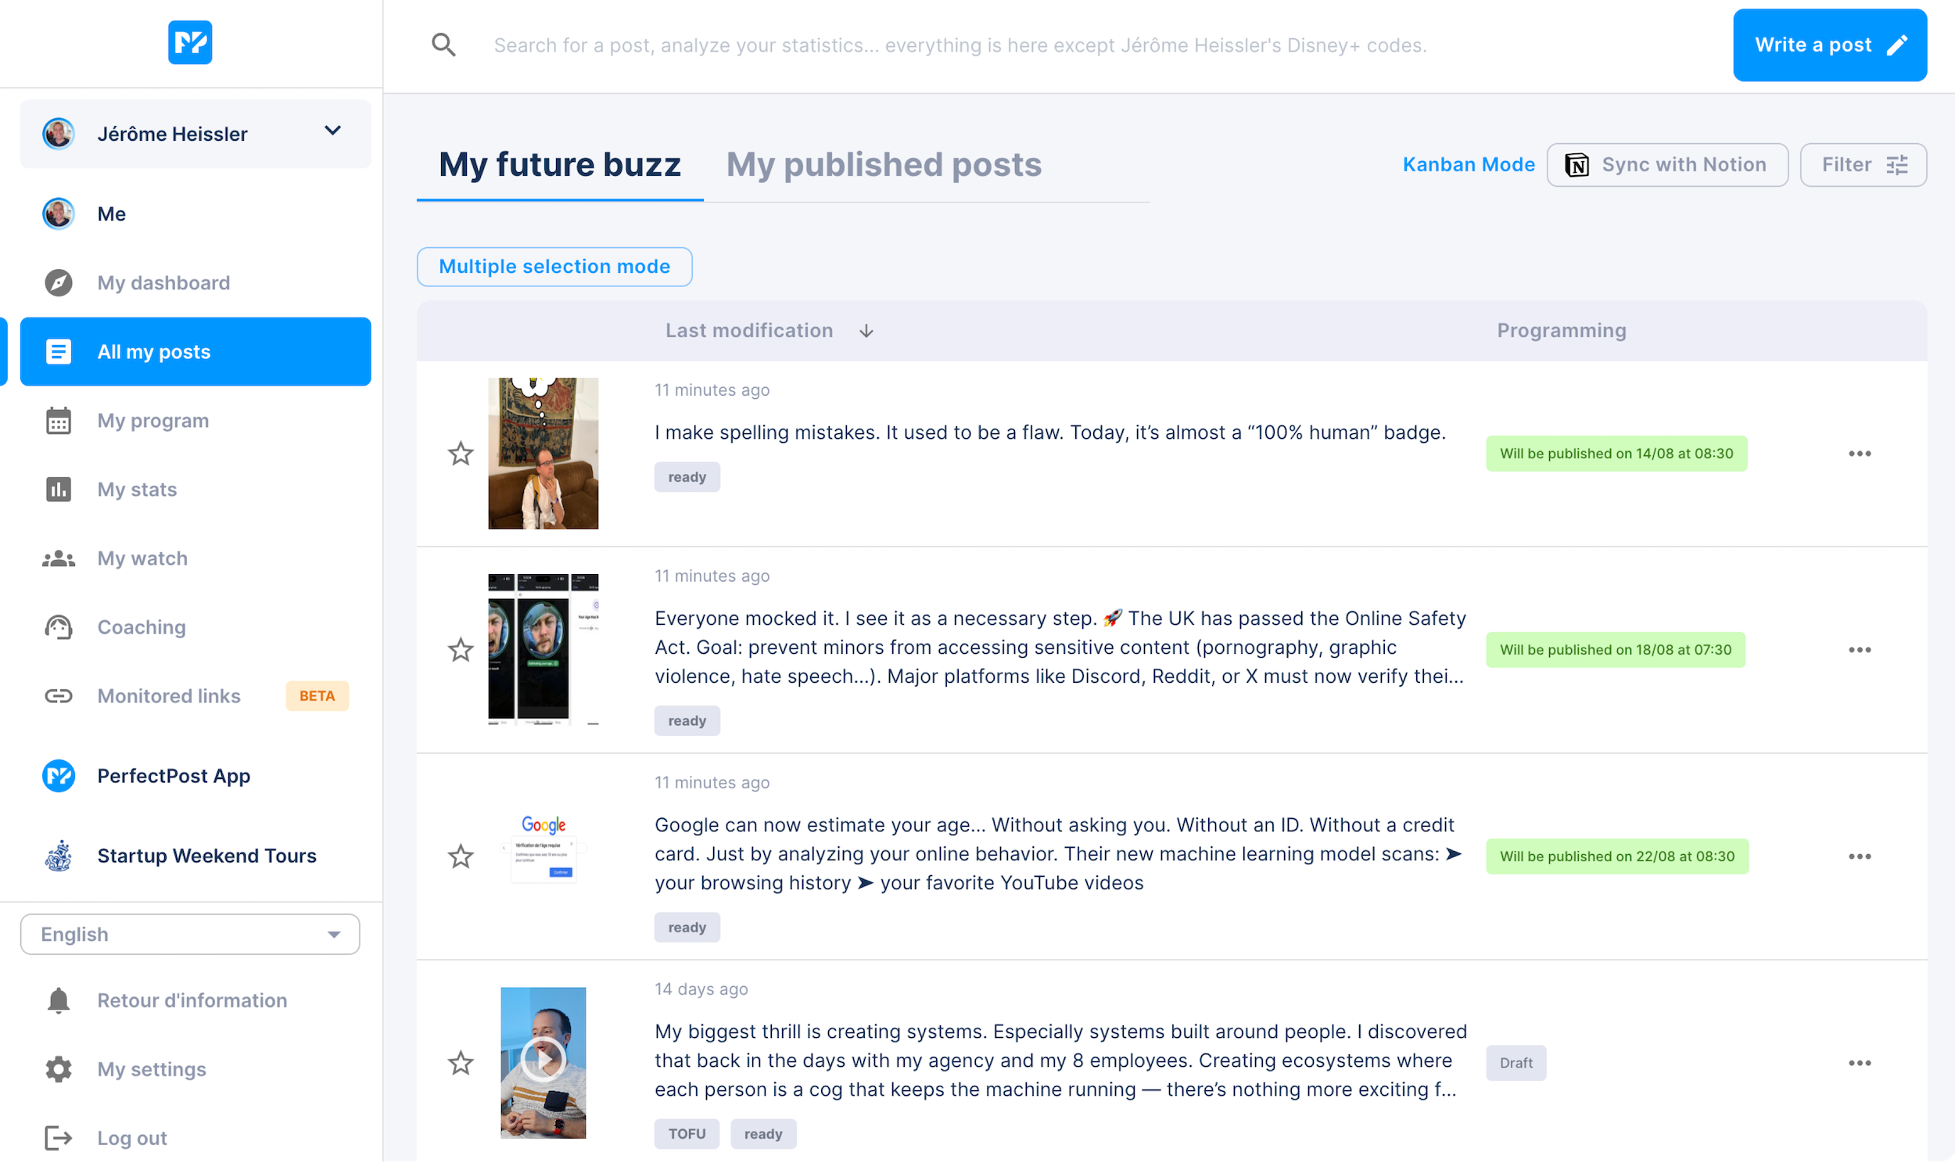
Task: Play the video in the TOFU draft post
Action: (x=543, y=1061)
